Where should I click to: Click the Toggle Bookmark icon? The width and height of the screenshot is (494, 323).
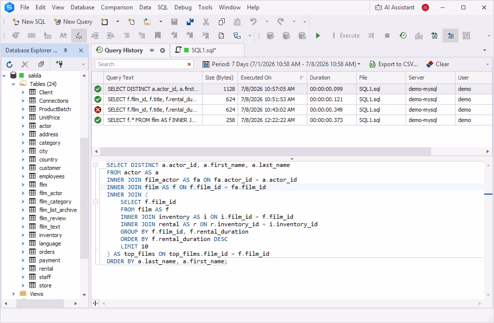[158, 36]
